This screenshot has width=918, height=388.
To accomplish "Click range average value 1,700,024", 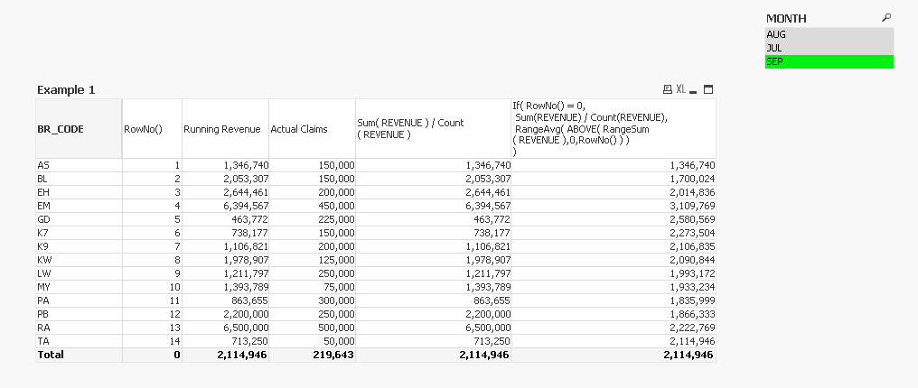I will point(692,179).
